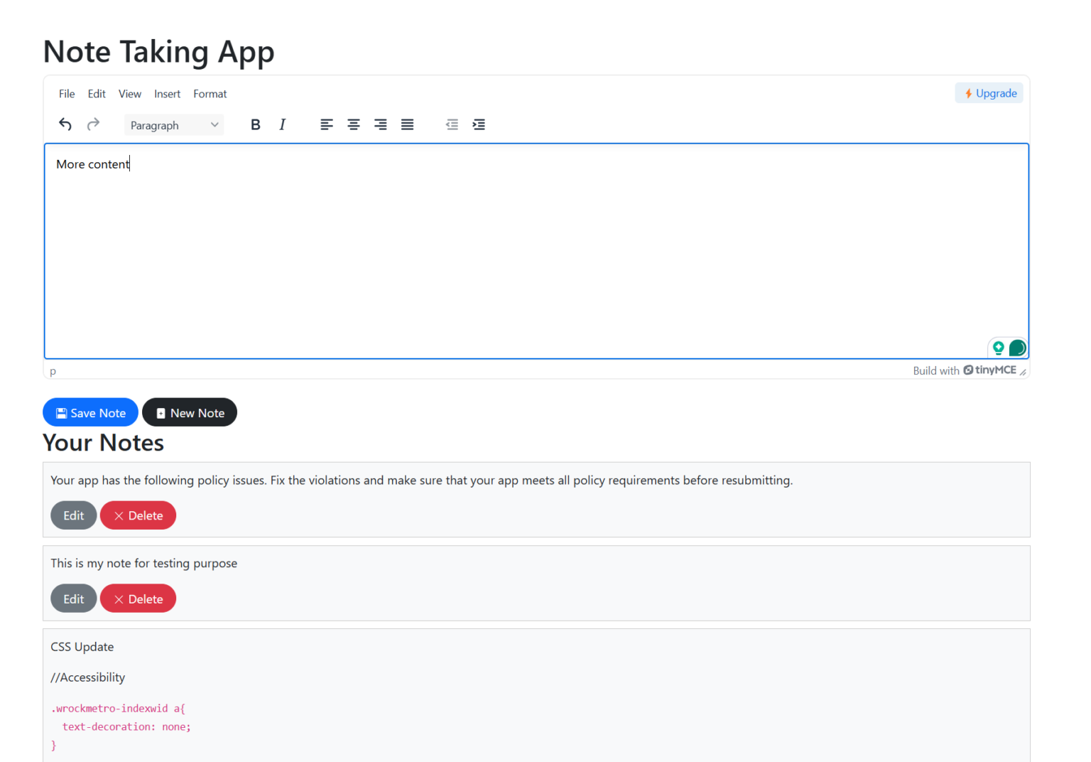Apply bold formatting to the text
Image resolution: width=1091 pixels, height=762 pixels.
(x=255, y=124)
